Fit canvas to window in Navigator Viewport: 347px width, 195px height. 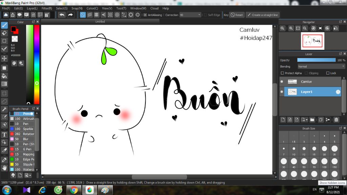tap(298, 28)
